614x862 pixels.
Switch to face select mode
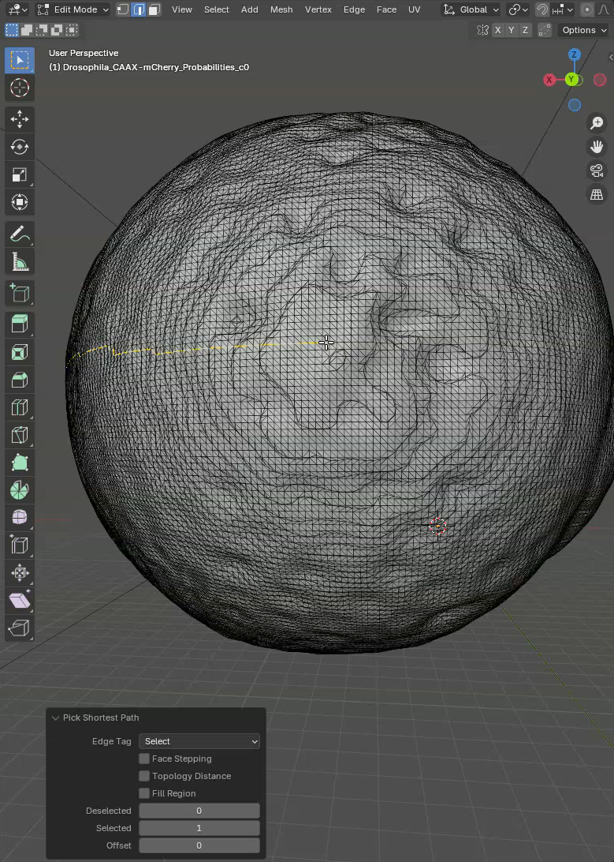pyautogui.click(x=154, y=9)
